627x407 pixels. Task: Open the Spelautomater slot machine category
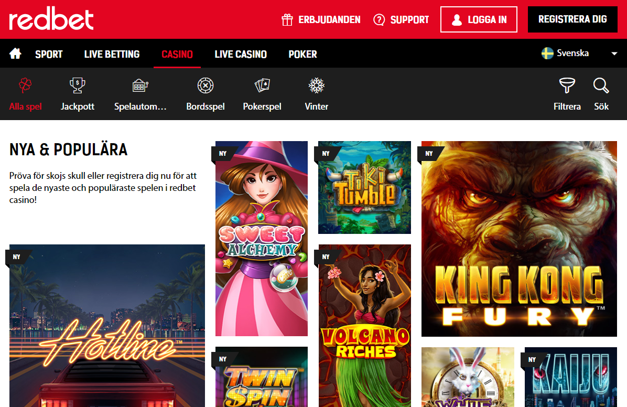140,85
